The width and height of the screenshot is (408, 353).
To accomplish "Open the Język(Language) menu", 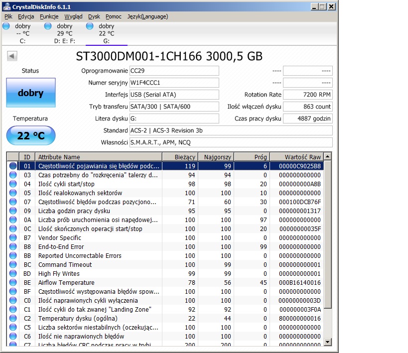I will (x=147, y=16).
